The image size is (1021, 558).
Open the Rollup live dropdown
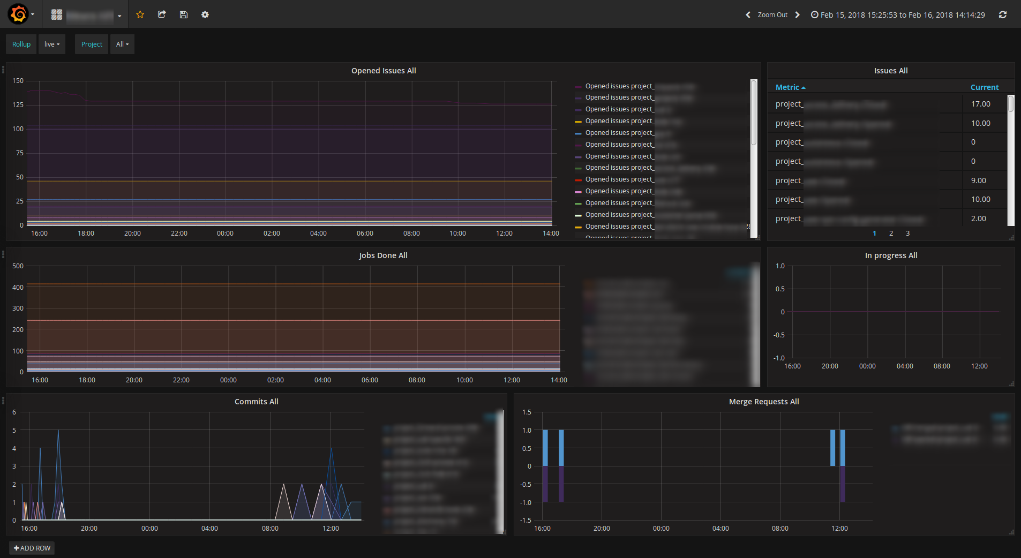pyautogui.click(x=52, y=44)
